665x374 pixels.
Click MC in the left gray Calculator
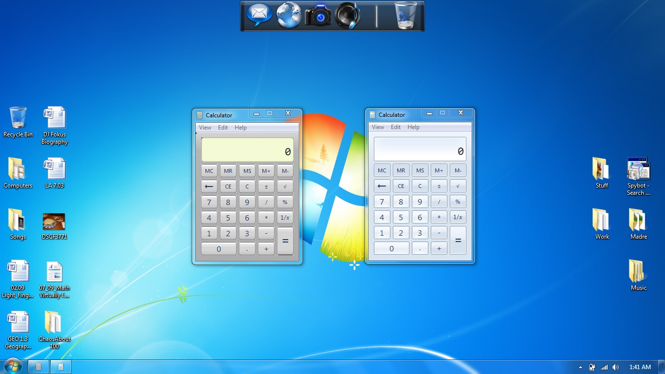click(x=209, y=171)
